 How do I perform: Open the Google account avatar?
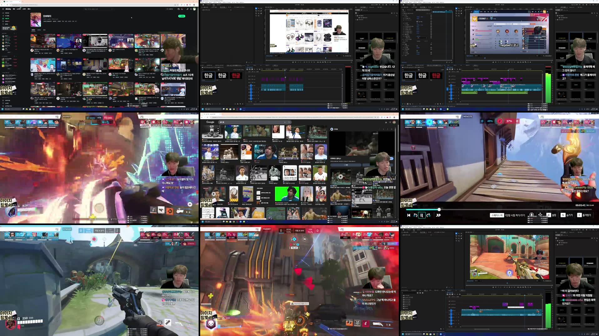click(394, 122)
